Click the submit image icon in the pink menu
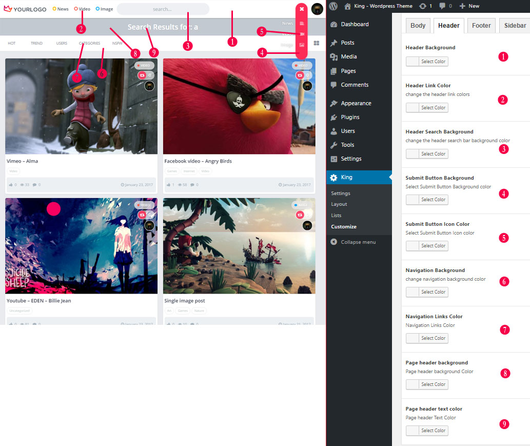 (302, 45)
